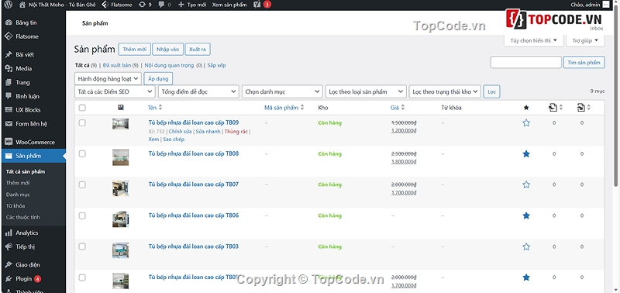Click the admin avatar icon
This screenshot has height=293, width=620.
(606, 5)
